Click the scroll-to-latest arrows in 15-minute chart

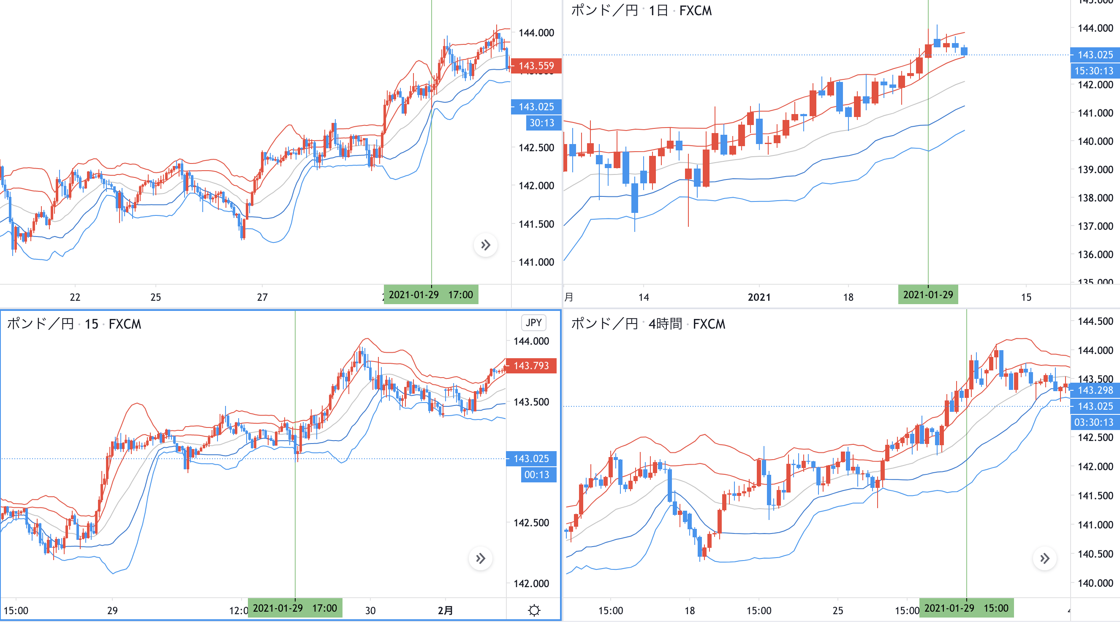(481, 558)
